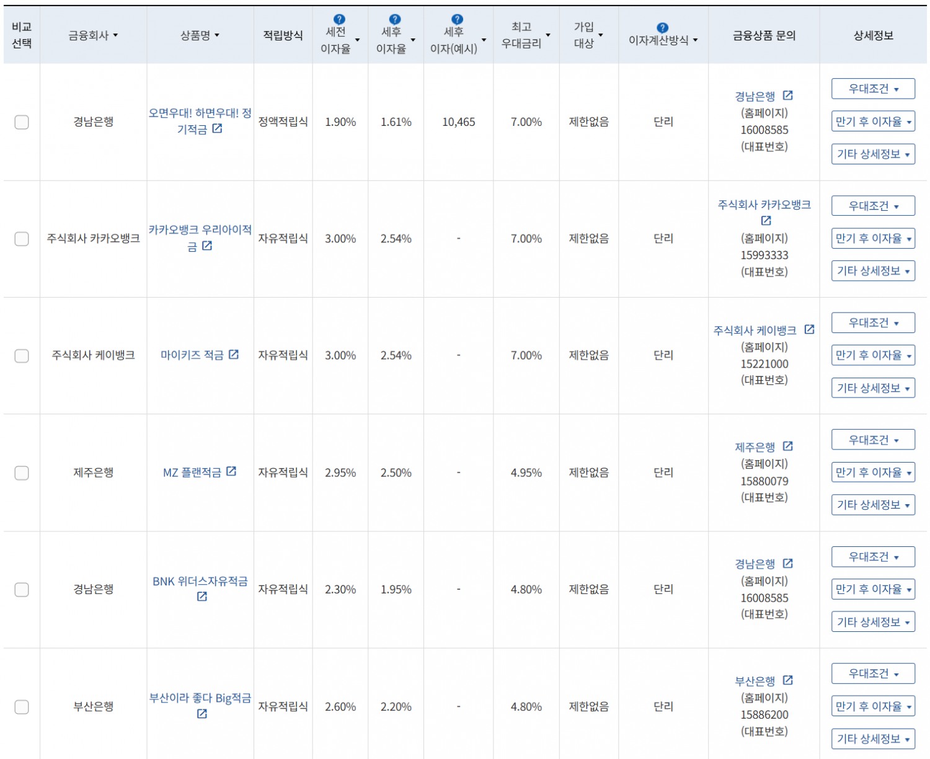Click external icon next to 경남은행 homepage in BNK 위더스 row
The width and height of the screenshot is (930, 759).
click(x=788, y=563)
